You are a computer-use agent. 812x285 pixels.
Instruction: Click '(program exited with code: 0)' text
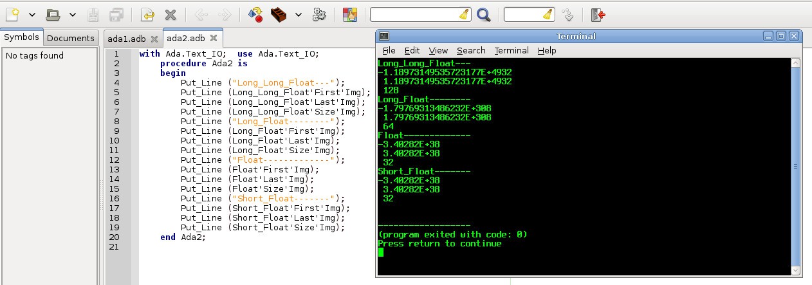(x=452, y=234)
